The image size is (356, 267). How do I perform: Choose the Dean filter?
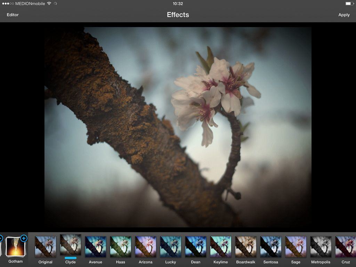tap(196, 247)
